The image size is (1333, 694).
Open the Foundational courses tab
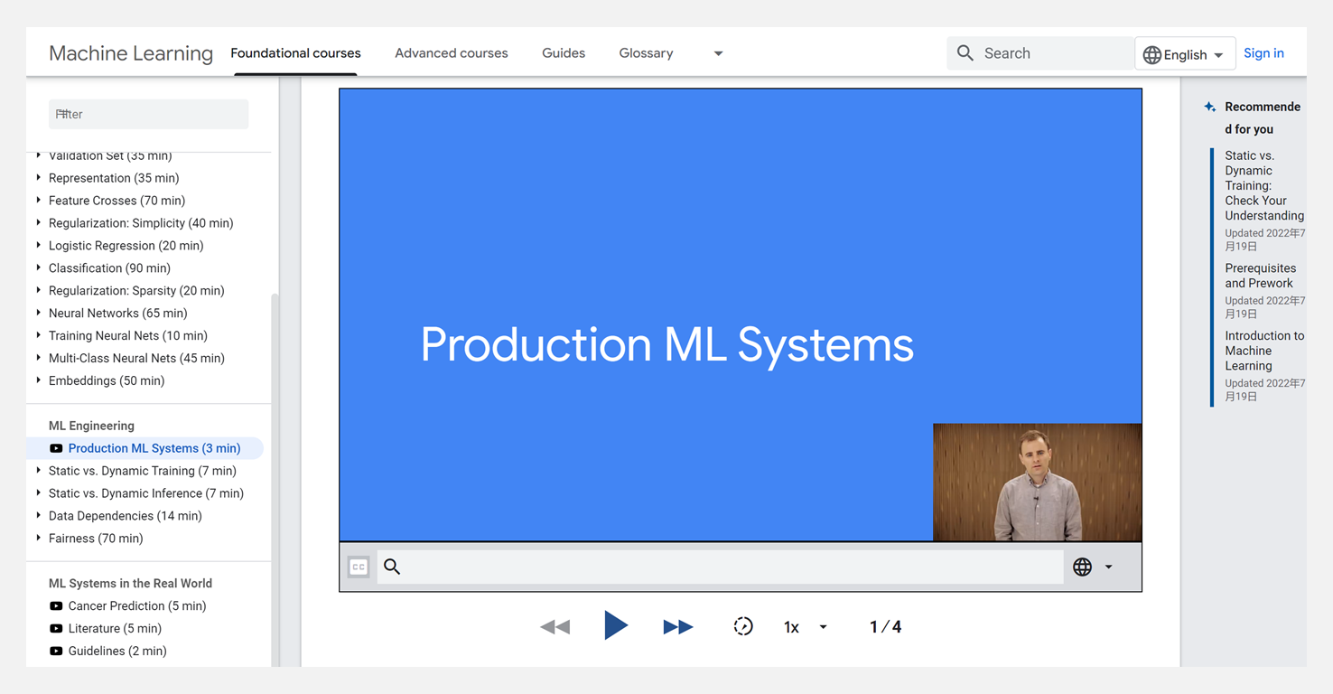pos(295,53)
